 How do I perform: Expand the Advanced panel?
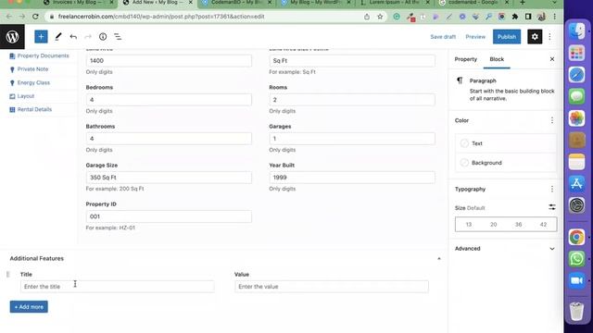pos(505,249)
